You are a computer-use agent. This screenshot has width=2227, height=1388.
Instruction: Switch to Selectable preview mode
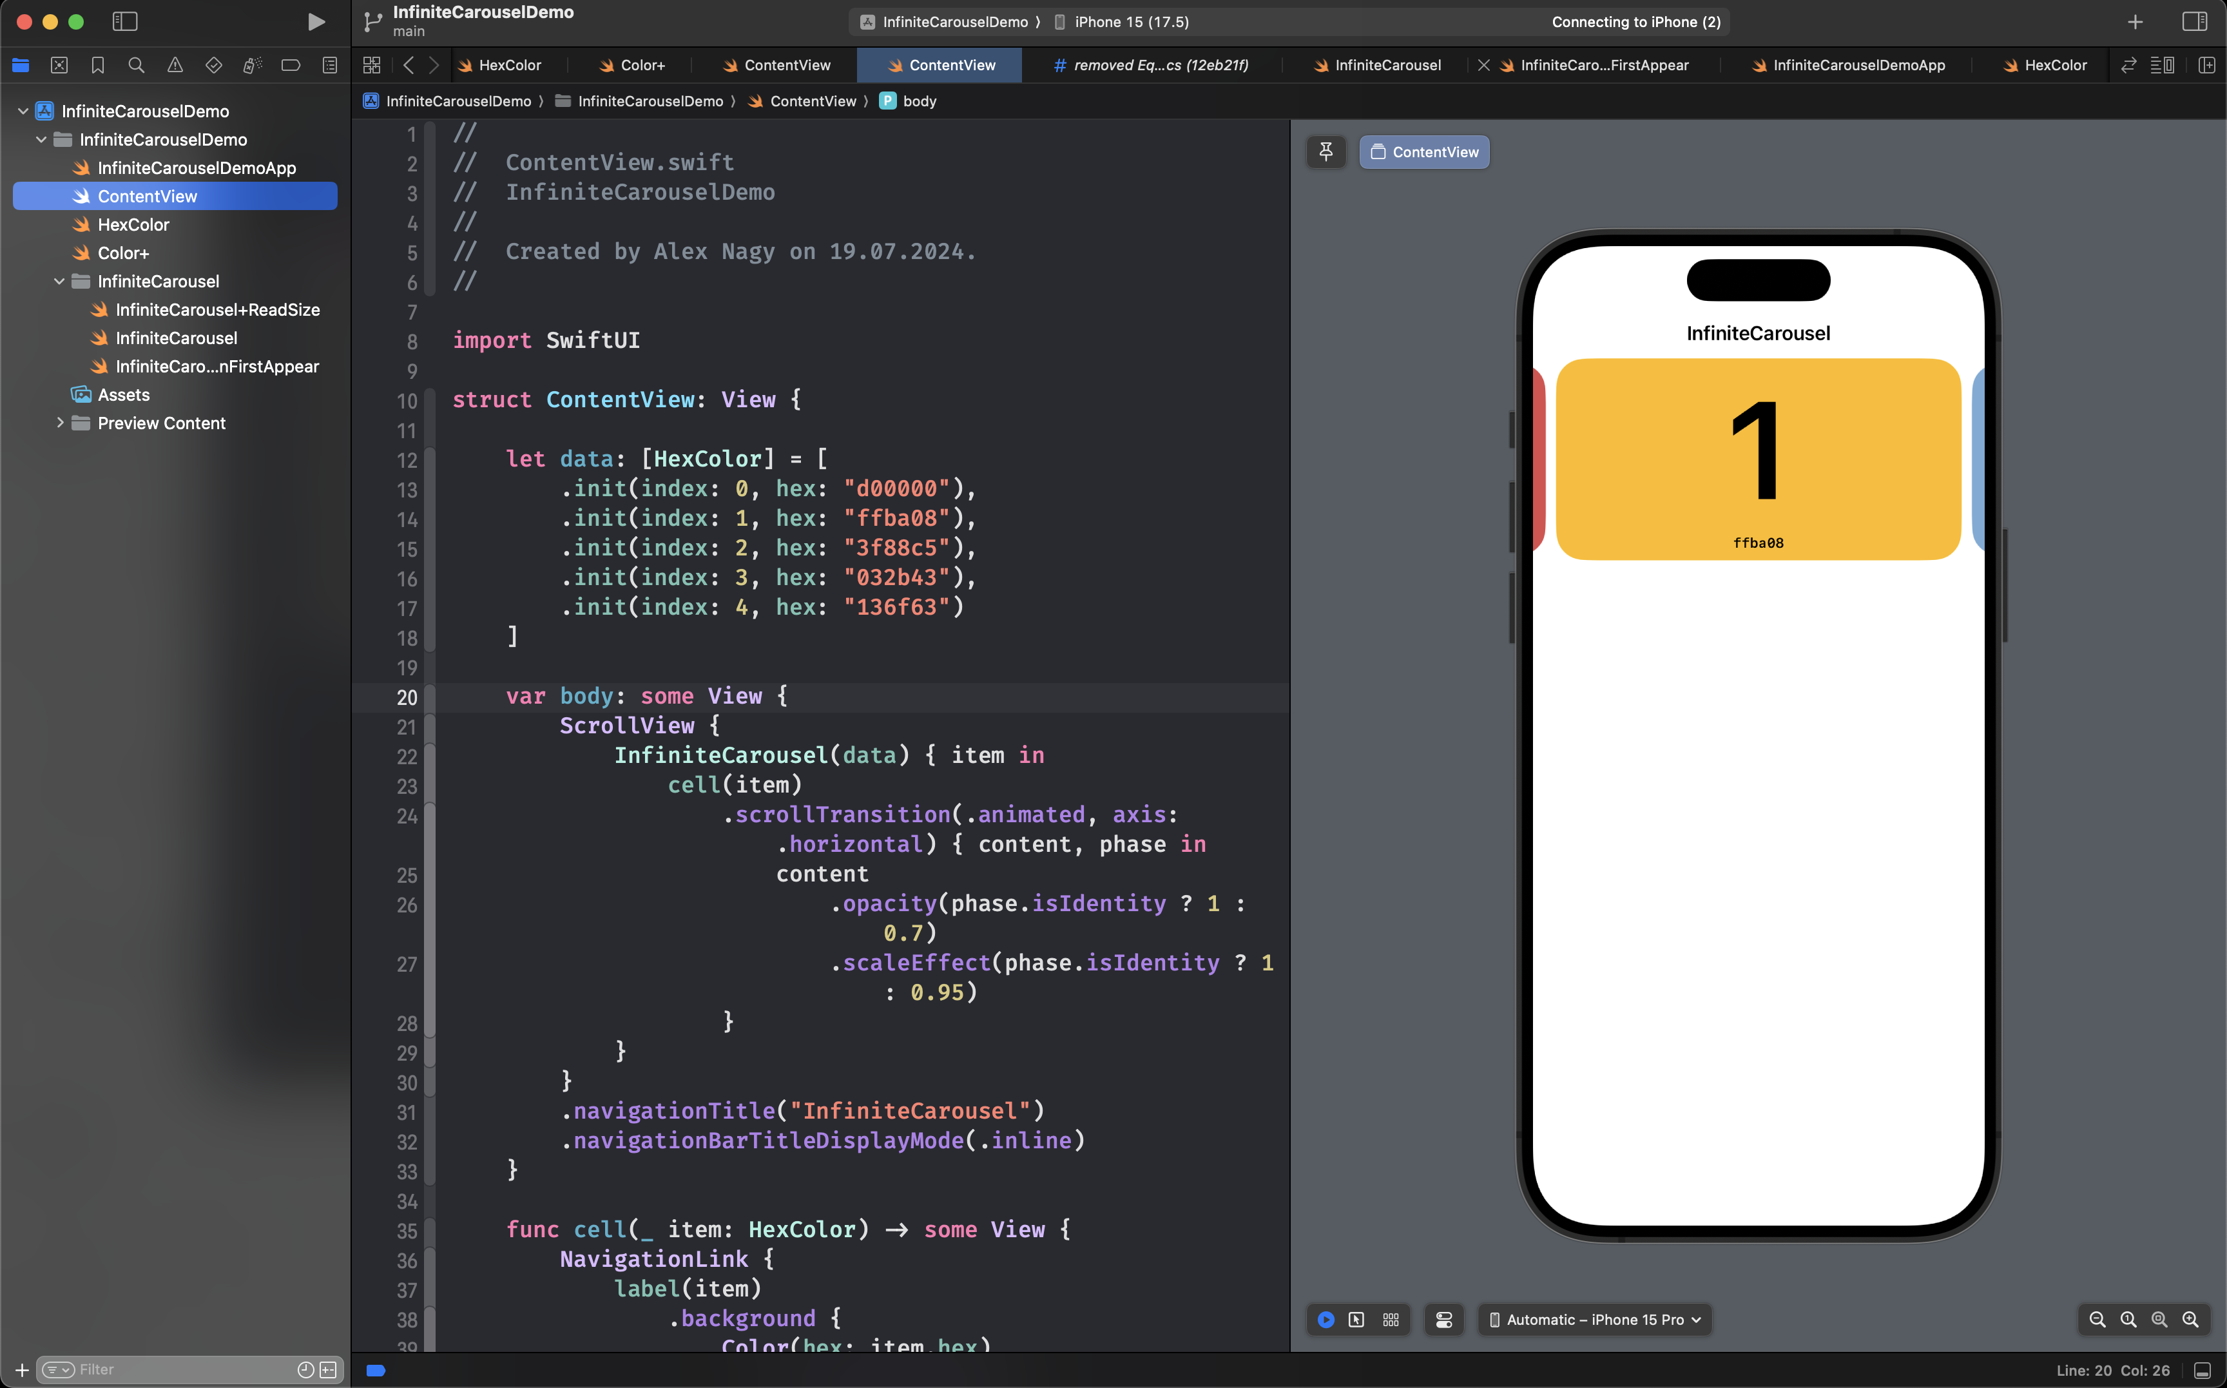[1356, 1319]
